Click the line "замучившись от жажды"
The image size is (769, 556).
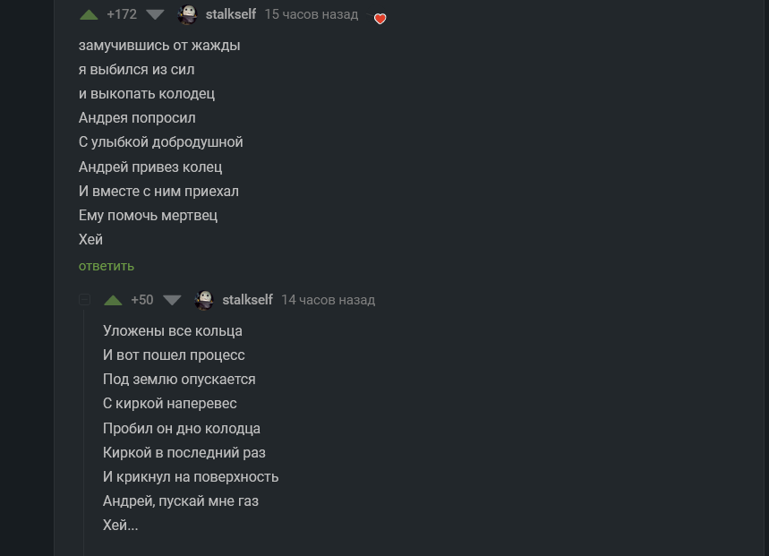pos(159,45)
